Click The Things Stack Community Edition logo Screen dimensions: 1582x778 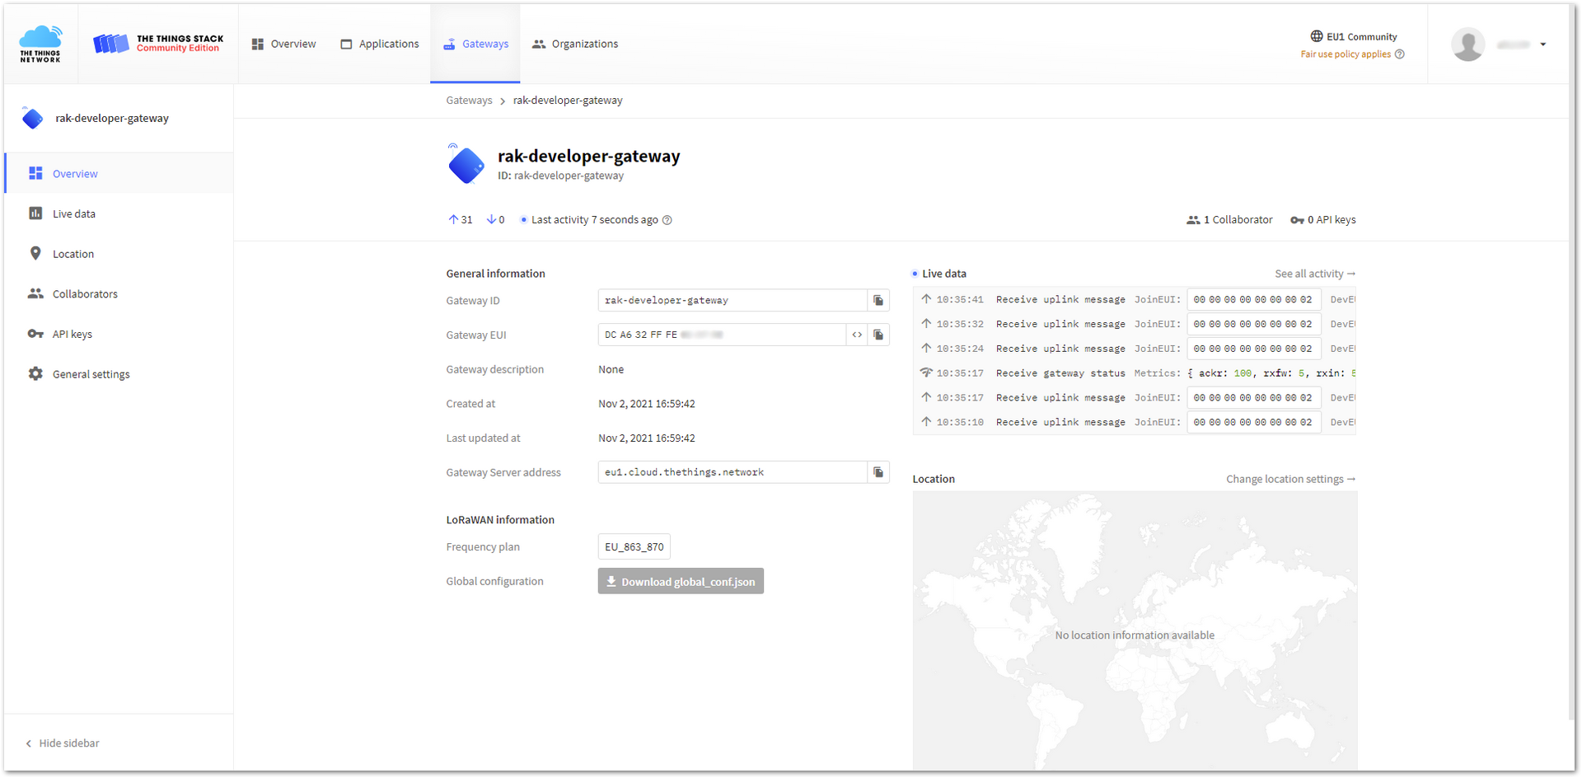[158, 44]
